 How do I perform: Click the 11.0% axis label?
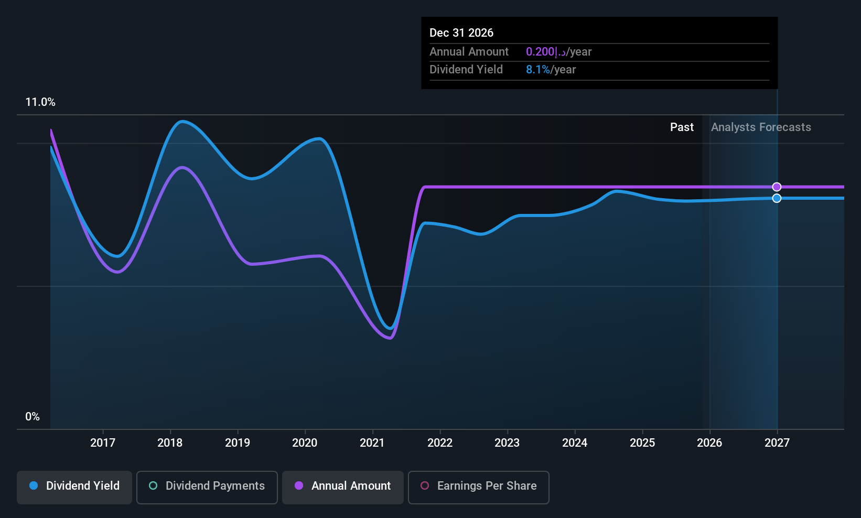pyautogui.click(x=40, y=102)
